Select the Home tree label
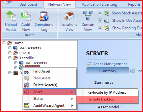 click(18, 43)
